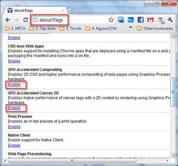
Task: Open the Other bookmarks folder
Action: point(155,28)
